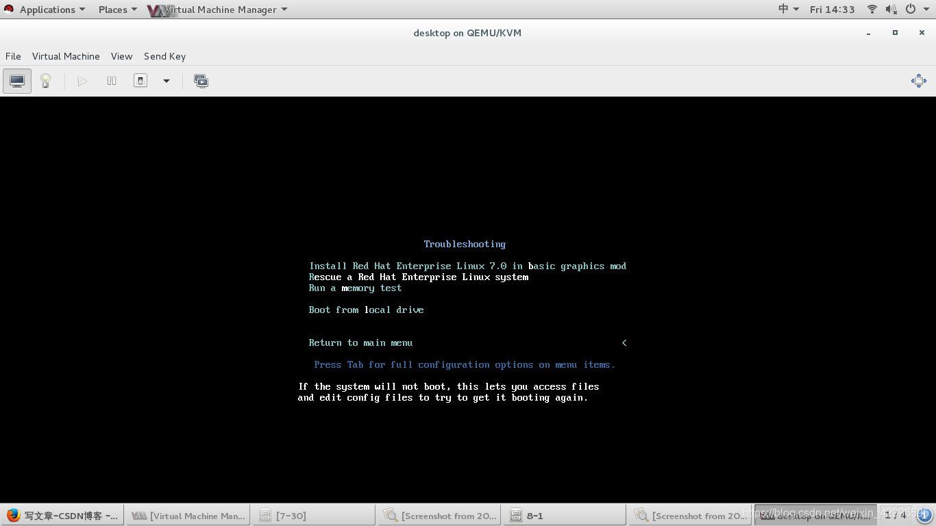This screenshot has width=936, height=526.
Task: Shut down the virtual machine power button
Action: point(140,81)
